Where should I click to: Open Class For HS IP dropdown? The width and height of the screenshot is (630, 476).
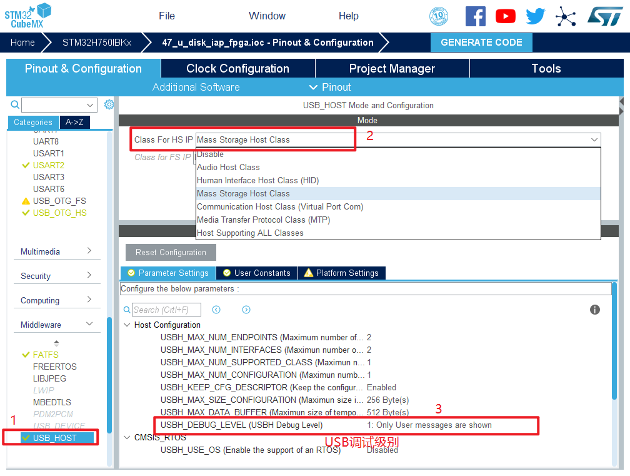pyautogui.click(x=398, y=140)
